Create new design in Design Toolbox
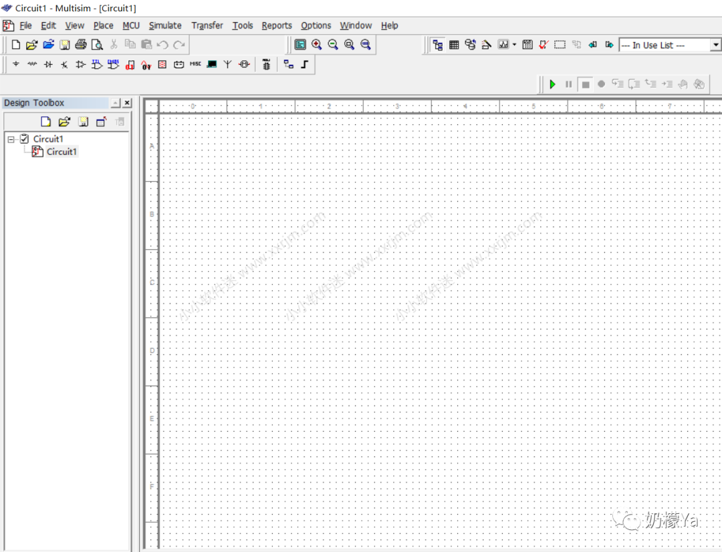The image size is (722, 552). click(x=45, y=122)
